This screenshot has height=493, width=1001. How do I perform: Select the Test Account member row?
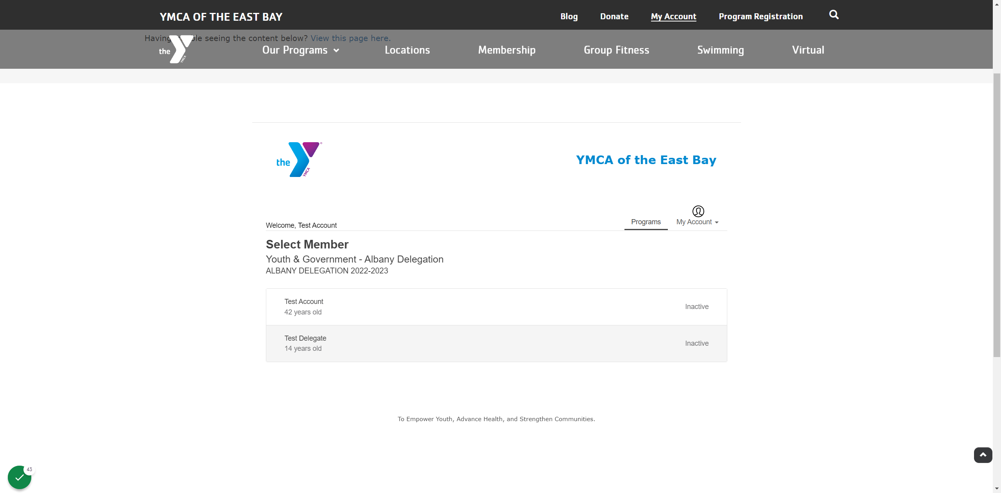point(496,307)
